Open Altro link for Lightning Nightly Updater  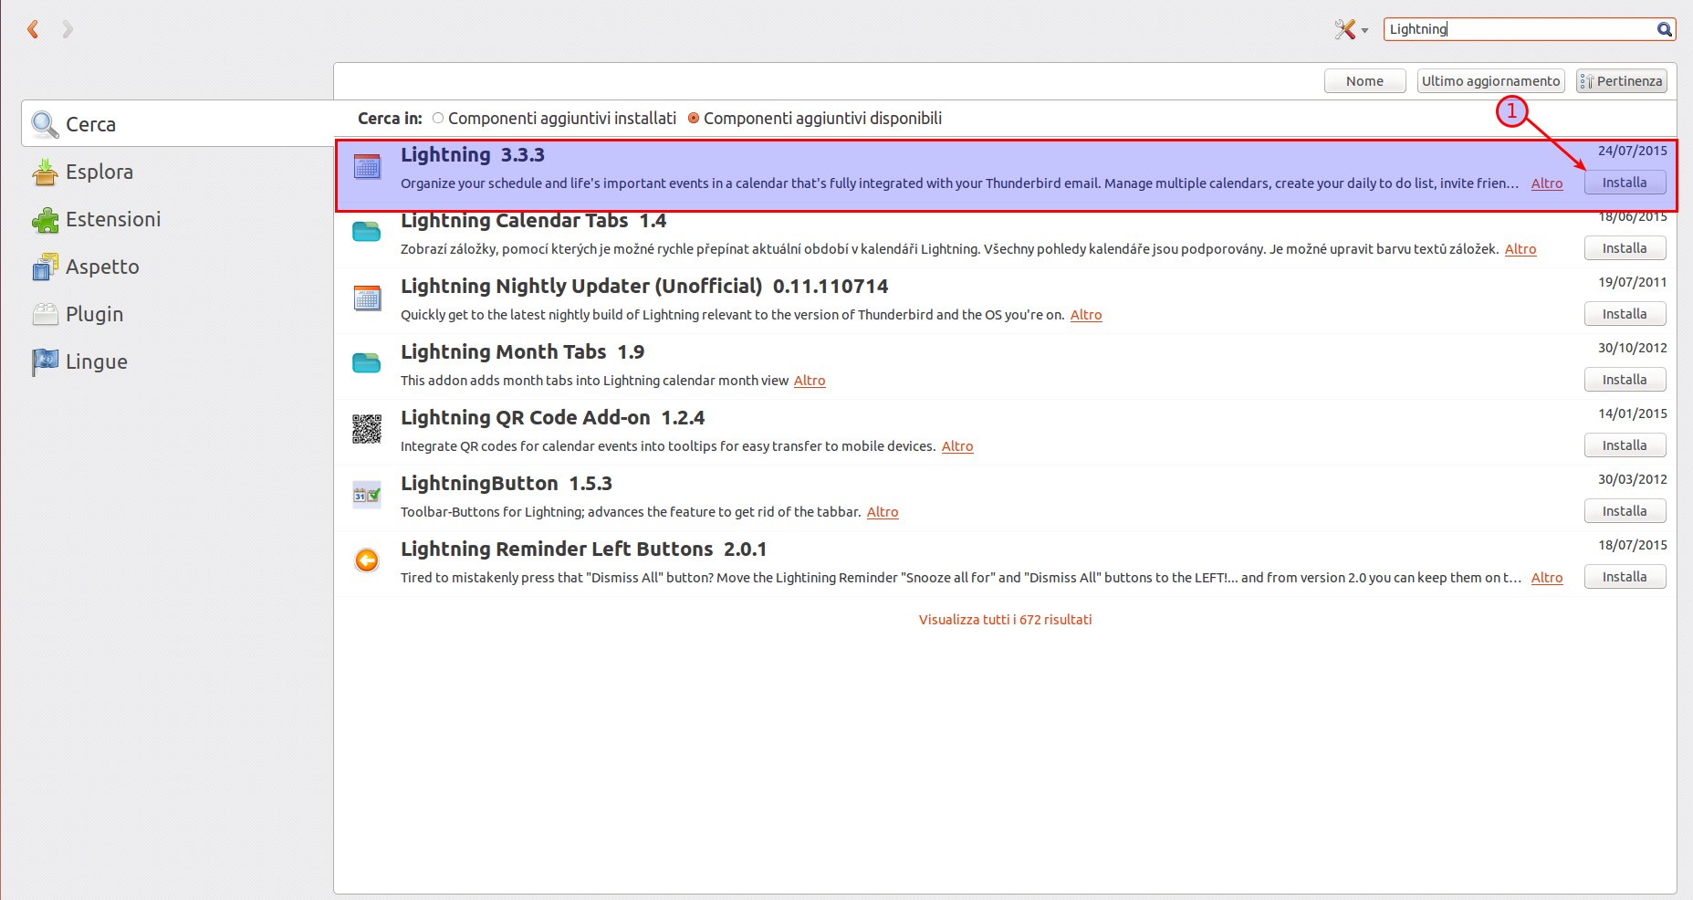pos(1086,315)
